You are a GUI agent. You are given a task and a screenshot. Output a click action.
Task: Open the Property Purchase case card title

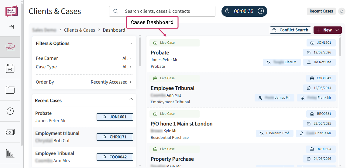pyautogui.click(x=172, y=159)
